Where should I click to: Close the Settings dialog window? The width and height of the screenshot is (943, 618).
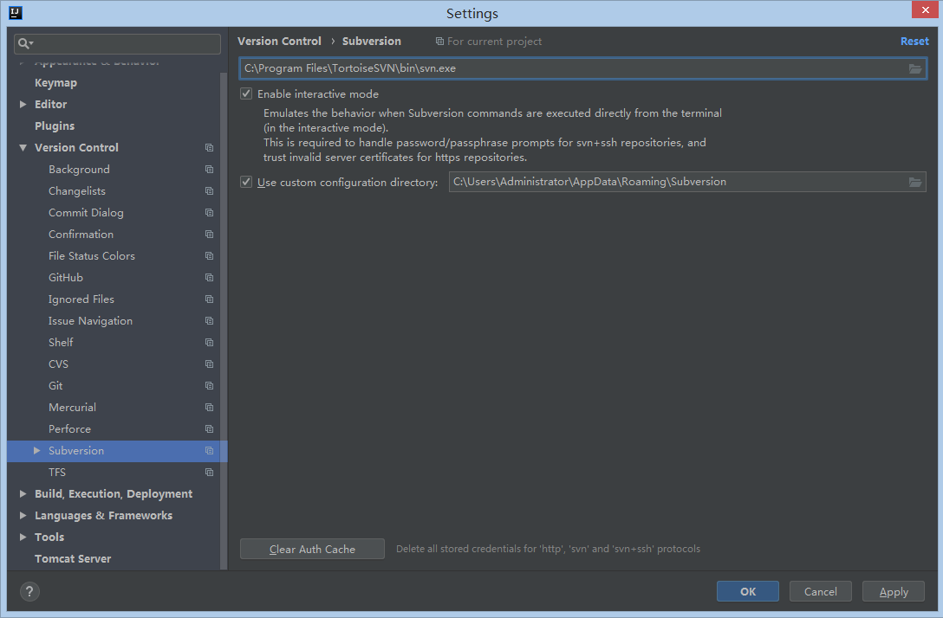925,10
